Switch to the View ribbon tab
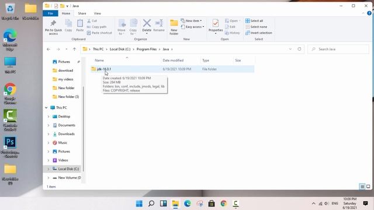 tap(98, 13)
